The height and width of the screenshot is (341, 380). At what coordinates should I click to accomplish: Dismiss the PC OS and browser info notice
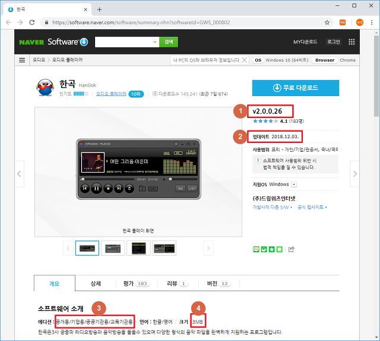pos(245,60)
